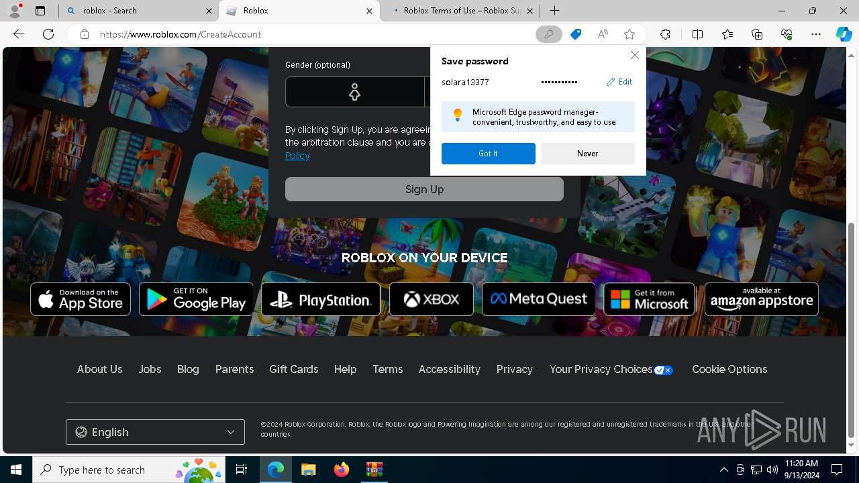Click the browser back arrow
This screenshot has height=483, width=859.
pyautogui.click(x=19, y=34)
